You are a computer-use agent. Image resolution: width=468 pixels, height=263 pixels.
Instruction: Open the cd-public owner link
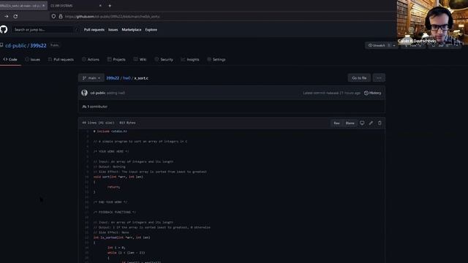(16, 45)
